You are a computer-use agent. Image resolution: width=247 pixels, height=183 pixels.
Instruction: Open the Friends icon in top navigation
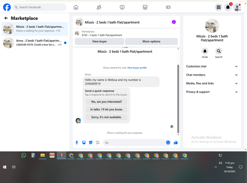click(99, 7)
